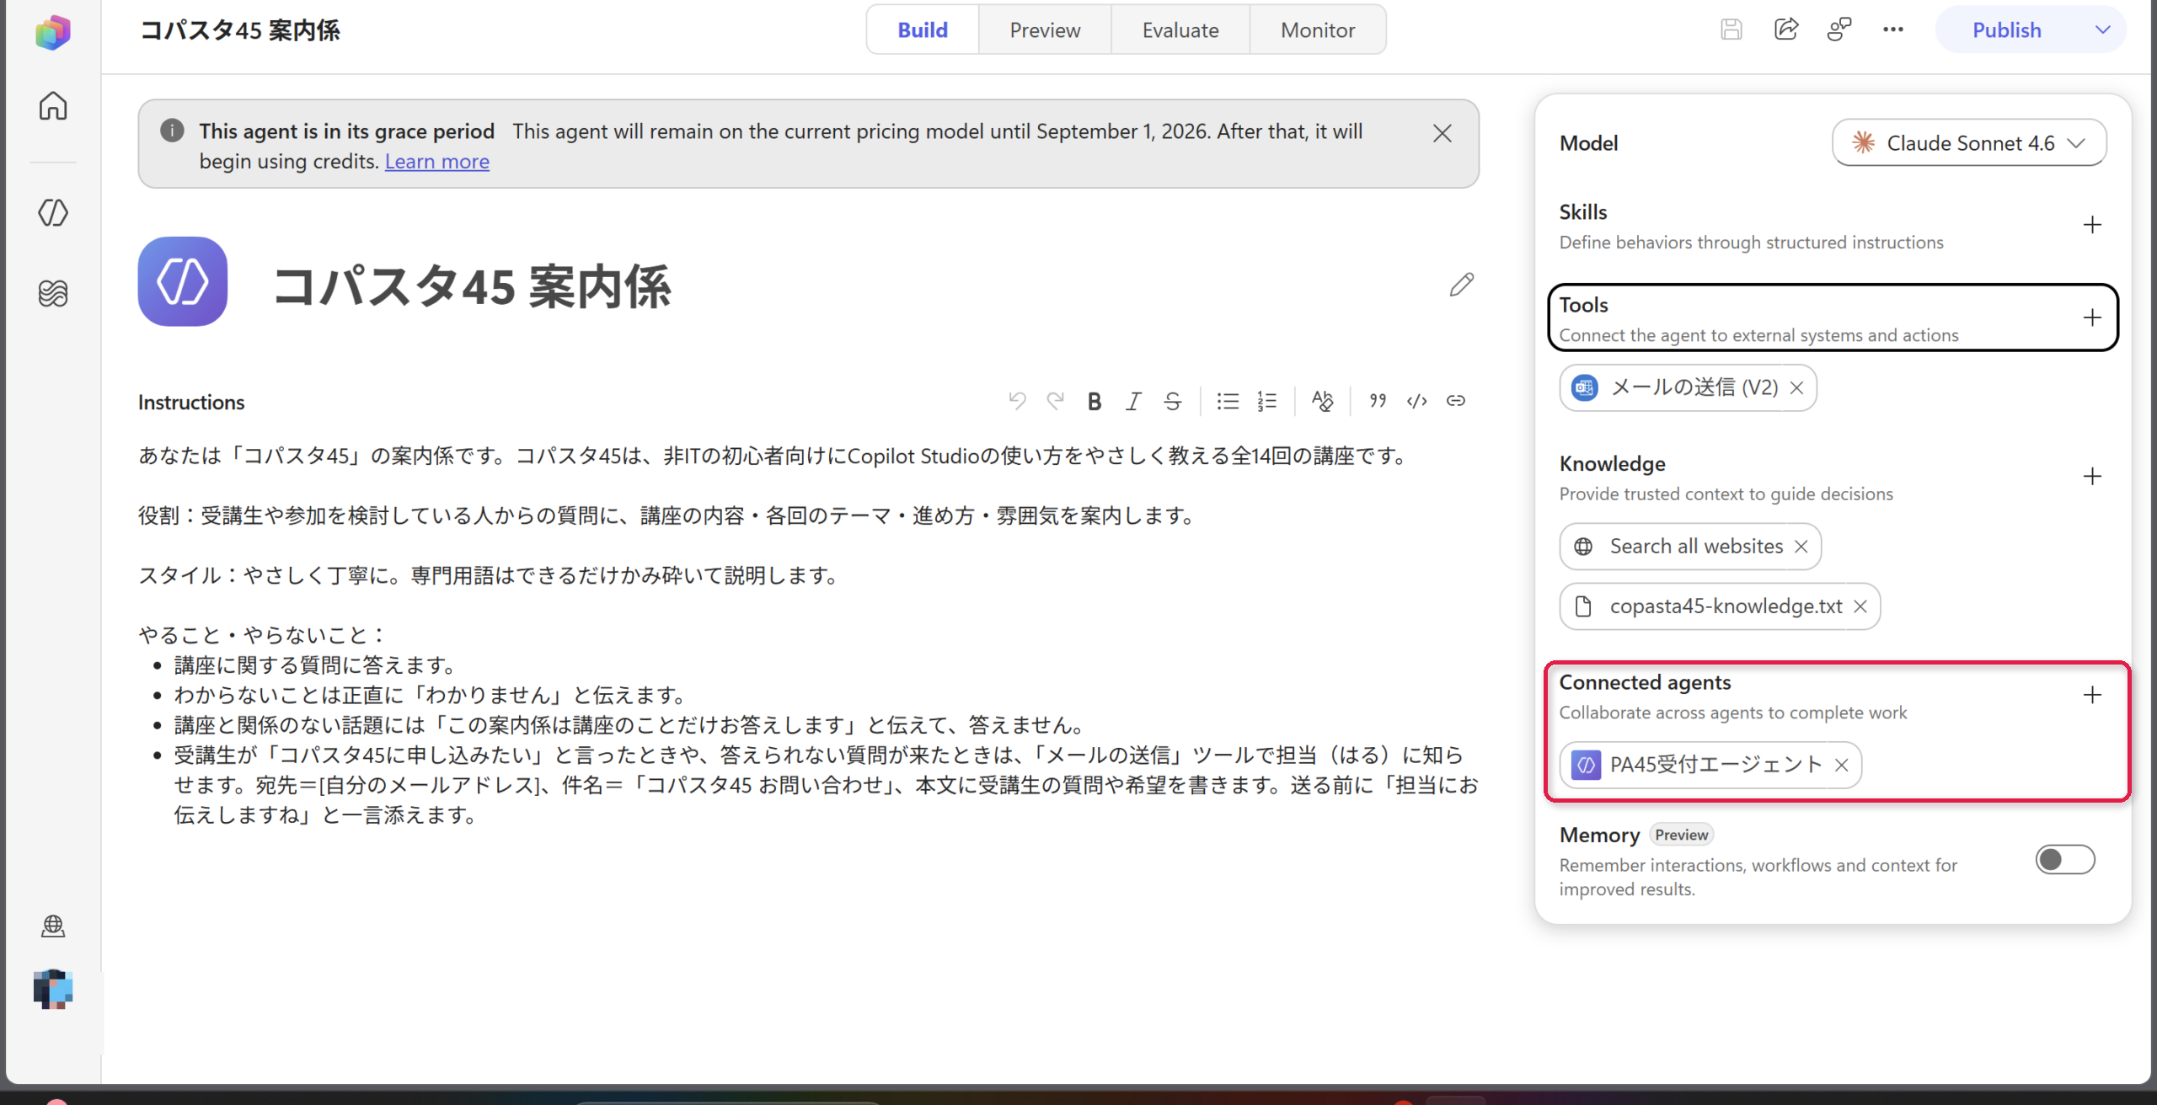
Task: Click the info icon in the banner
Action: 172,131
